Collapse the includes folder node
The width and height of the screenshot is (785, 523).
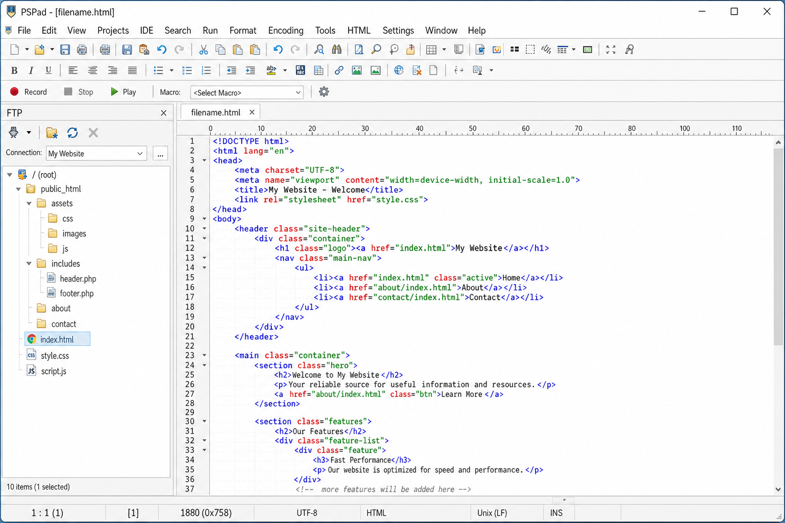pos(29,264)
